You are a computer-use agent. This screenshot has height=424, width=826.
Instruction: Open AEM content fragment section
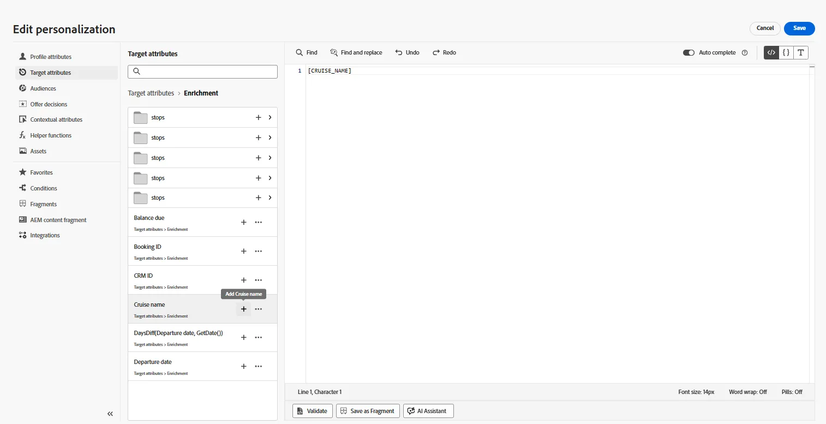67,220
